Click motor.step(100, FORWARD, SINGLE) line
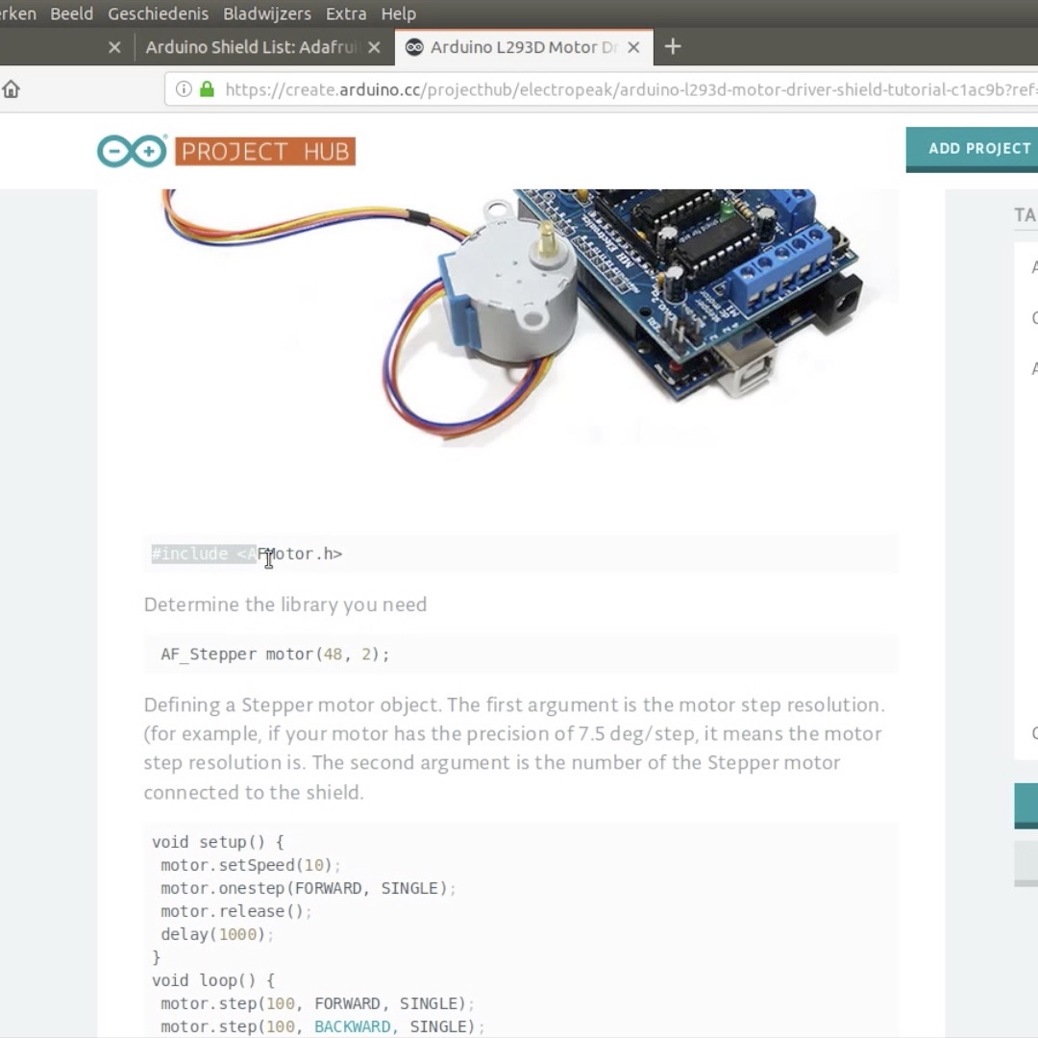Viewport: 1038px width, 1038px height. click(x=318, y=1003)
